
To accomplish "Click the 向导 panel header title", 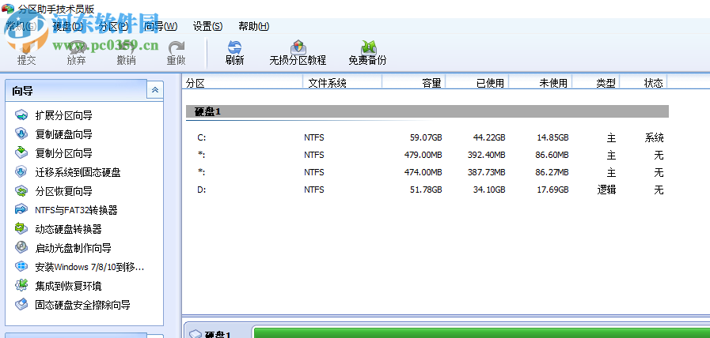I will pos(22,91).
